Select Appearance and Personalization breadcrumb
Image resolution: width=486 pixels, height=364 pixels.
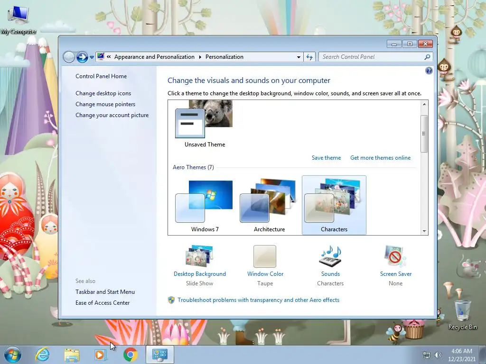click(154, 57)
